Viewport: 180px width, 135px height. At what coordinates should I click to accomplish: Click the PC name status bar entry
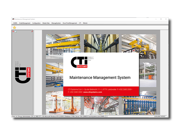tap(36, 116)
